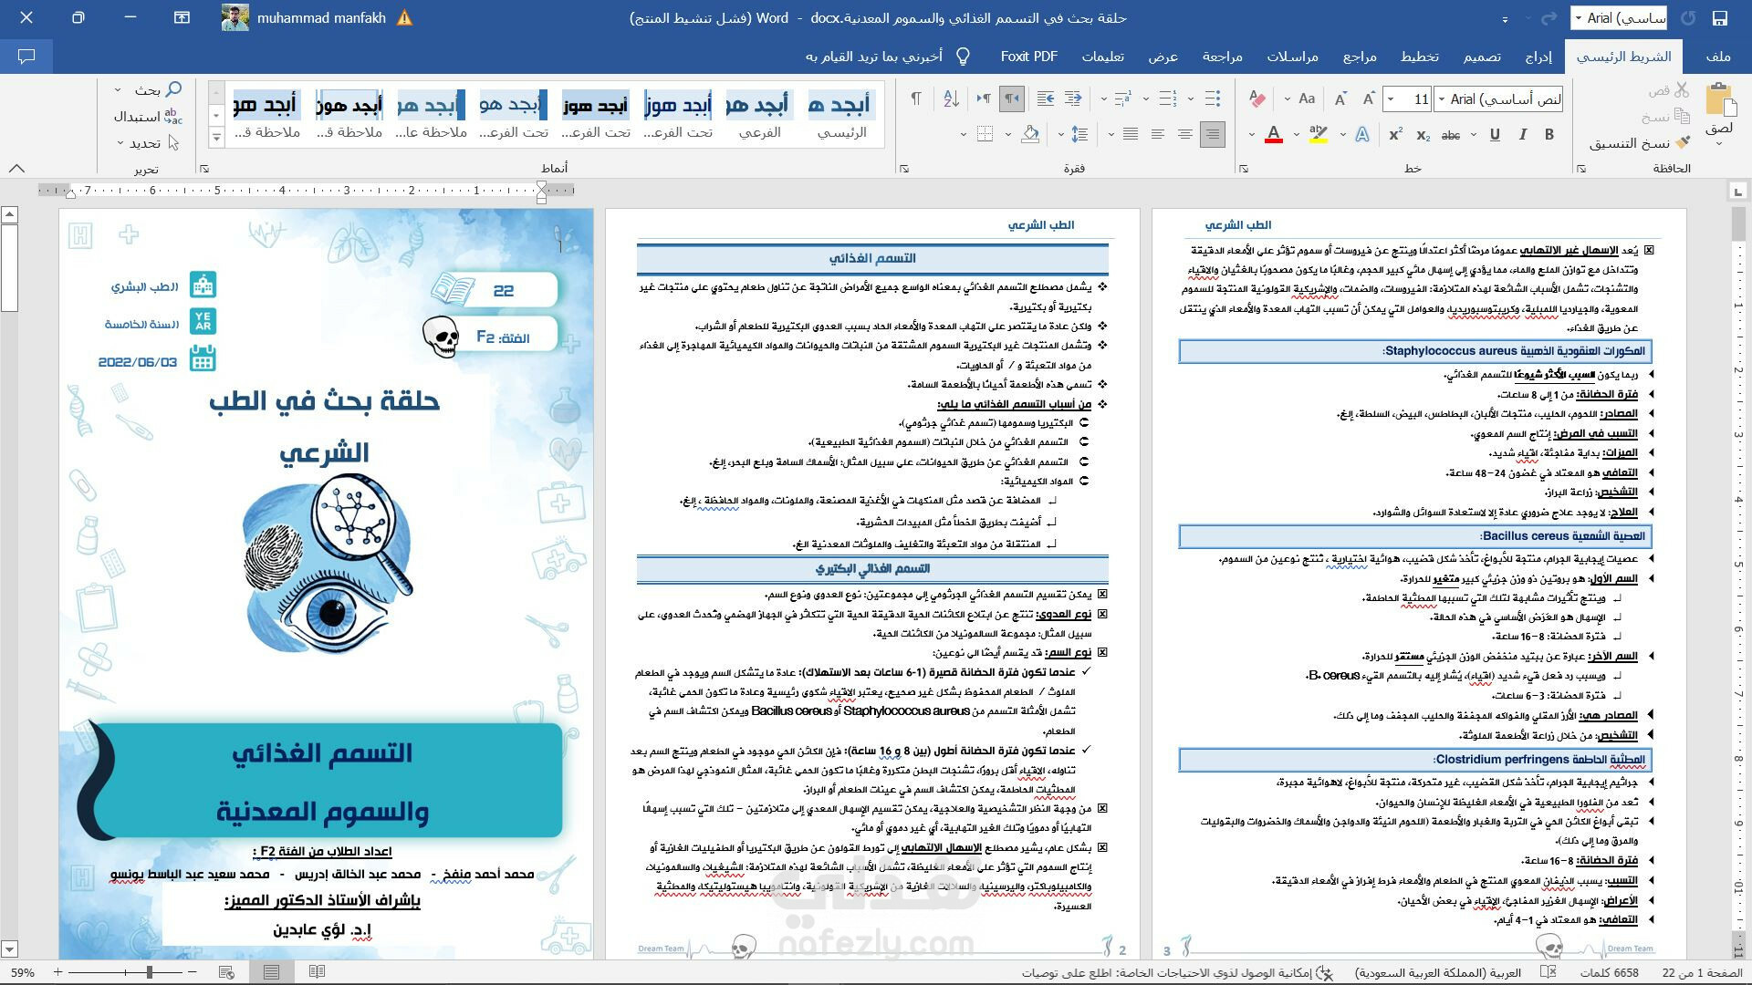This screenshot has width=1752, height=985.
Task: Click the بحث (Find) button
Action: (x=159, y=89)
